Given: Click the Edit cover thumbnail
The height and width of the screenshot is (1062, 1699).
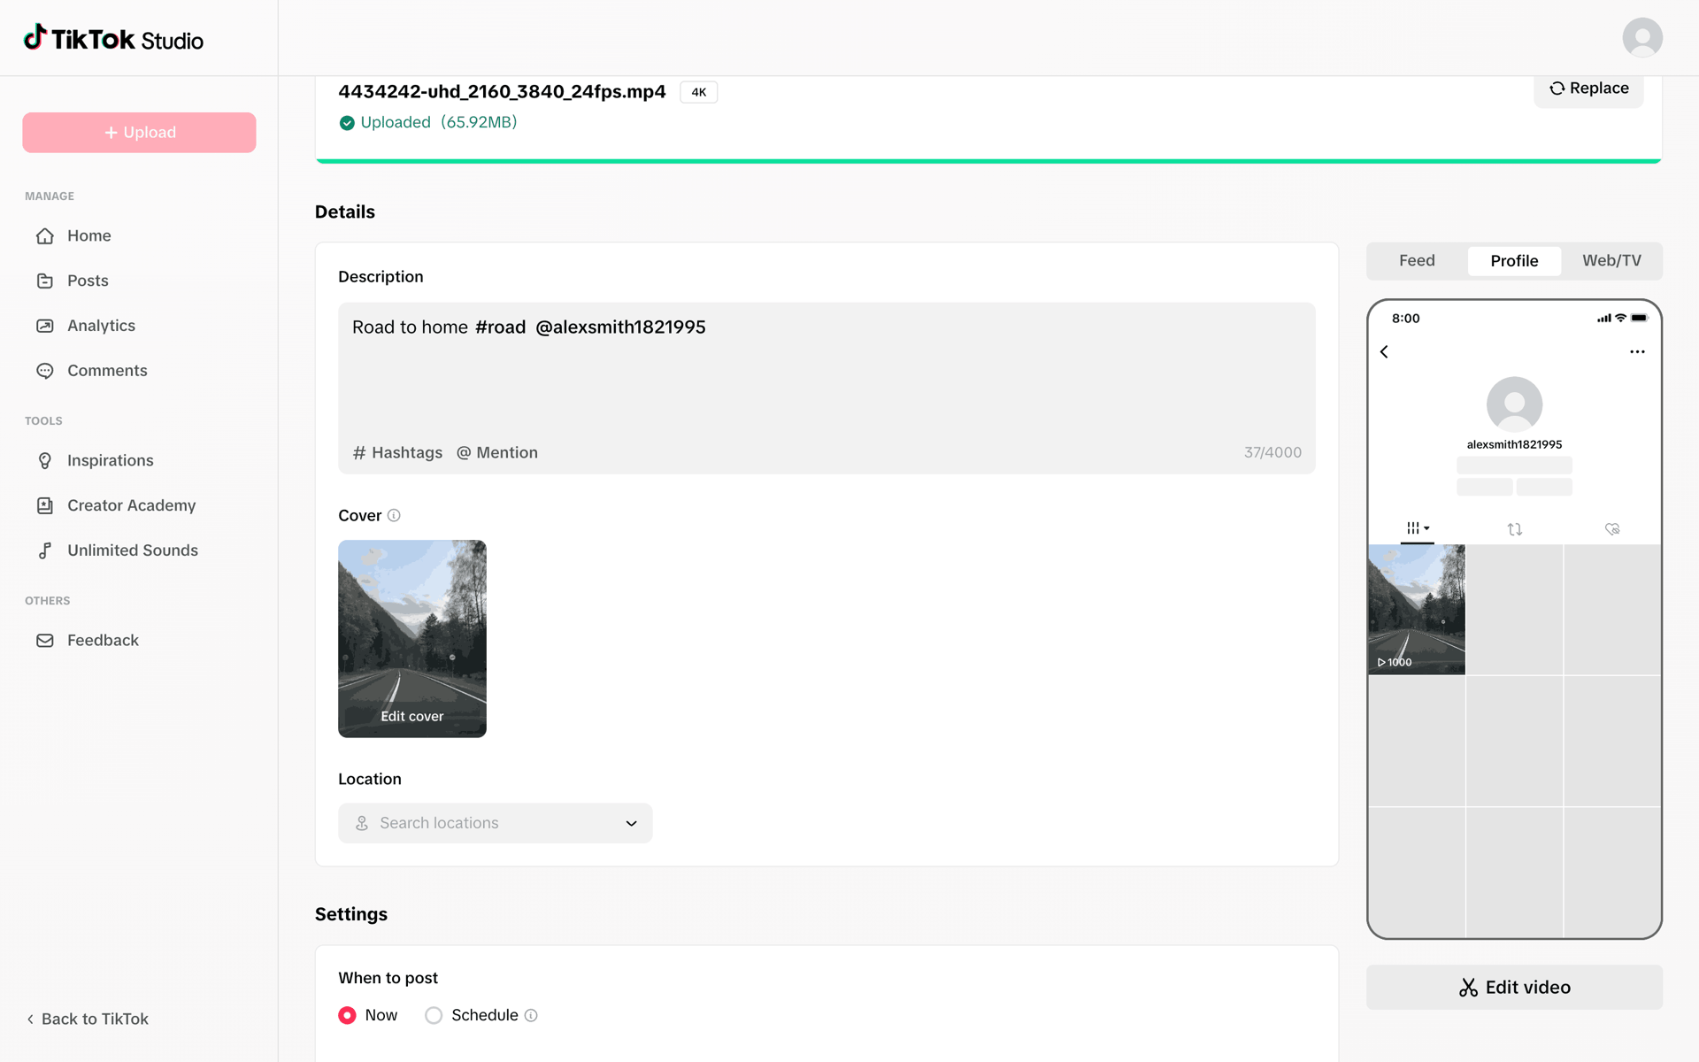Looking at the screenshot, I should (x=412, y=639).
